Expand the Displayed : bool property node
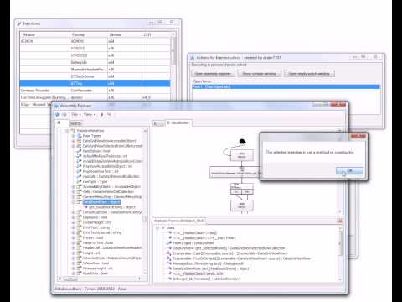The image size is (402, 302). point(73,217)
